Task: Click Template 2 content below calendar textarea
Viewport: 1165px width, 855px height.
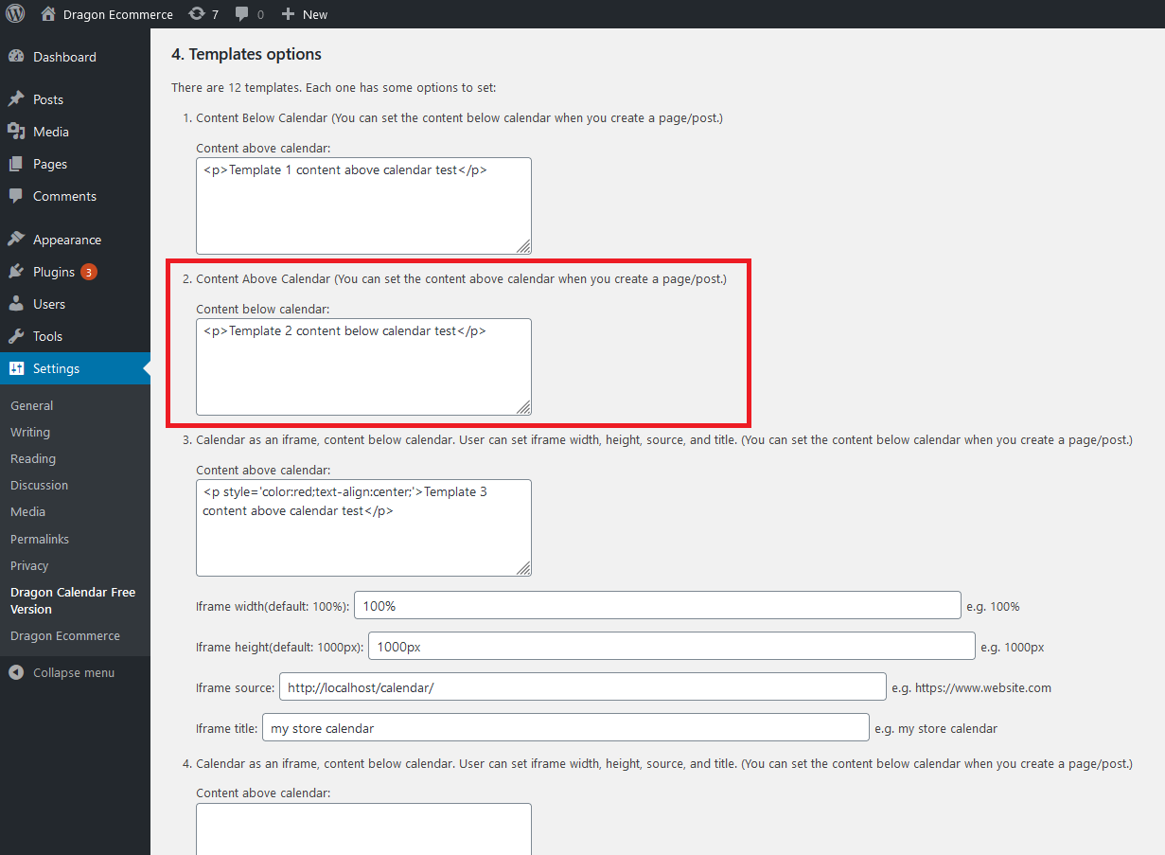Action: point(363,366)
